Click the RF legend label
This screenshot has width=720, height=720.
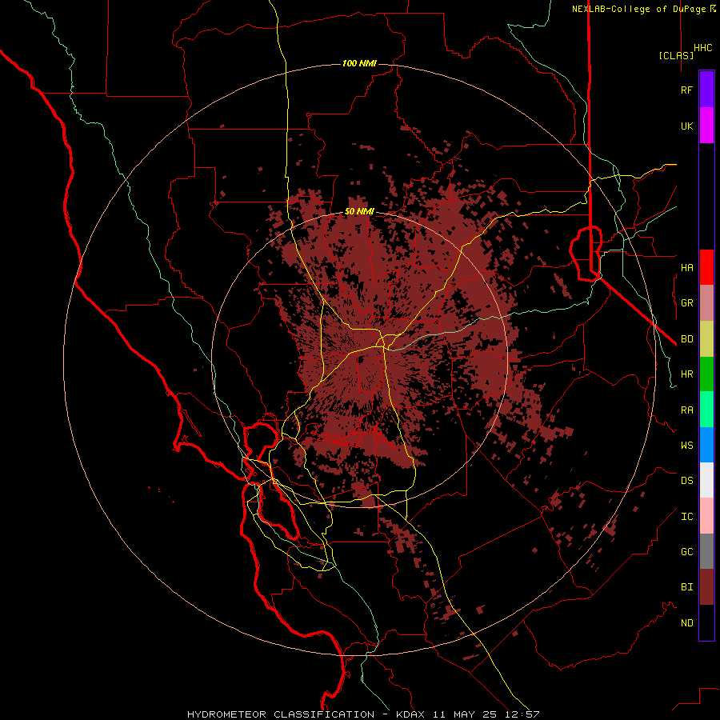pos(686,90)
